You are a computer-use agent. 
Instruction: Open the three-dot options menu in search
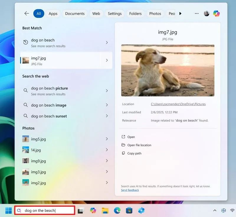pos(196,14)
